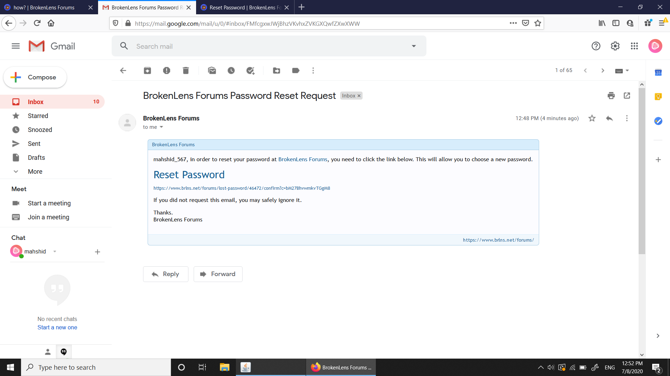Apply a label using the Labels icon

(296, 71)
